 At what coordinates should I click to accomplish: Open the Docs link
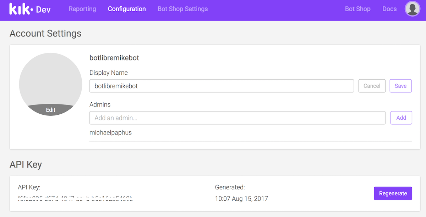(x=389, y=9)
